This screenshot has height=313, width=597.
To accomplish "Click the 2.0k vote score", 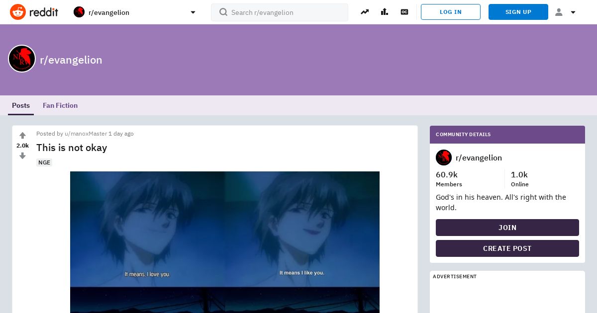I will coord(22,146).
